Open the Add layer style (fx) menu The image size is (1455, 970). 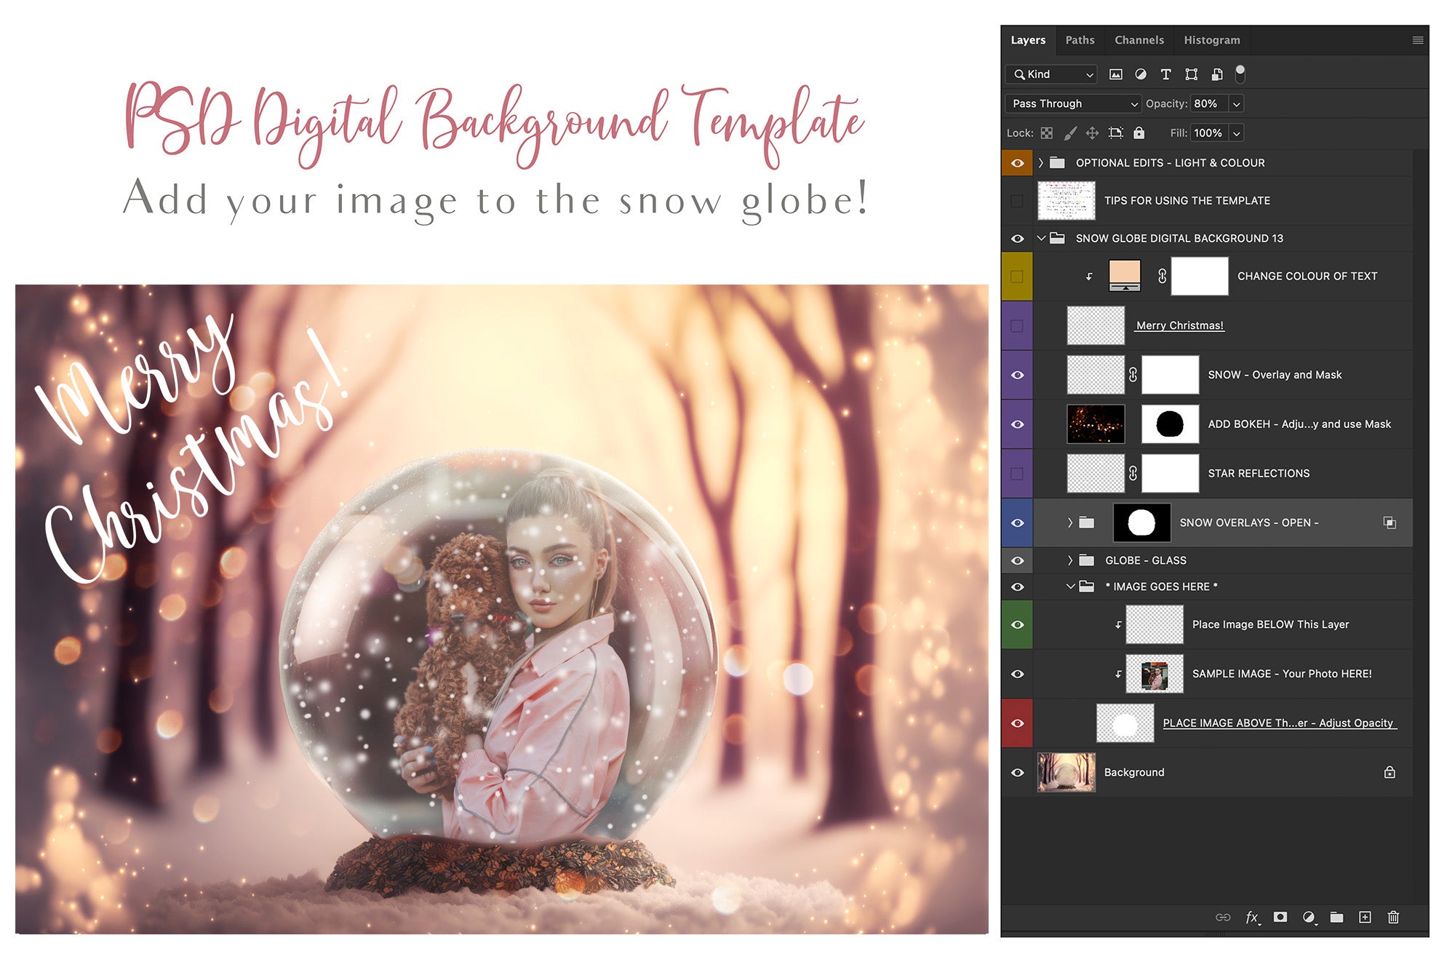1253,918
